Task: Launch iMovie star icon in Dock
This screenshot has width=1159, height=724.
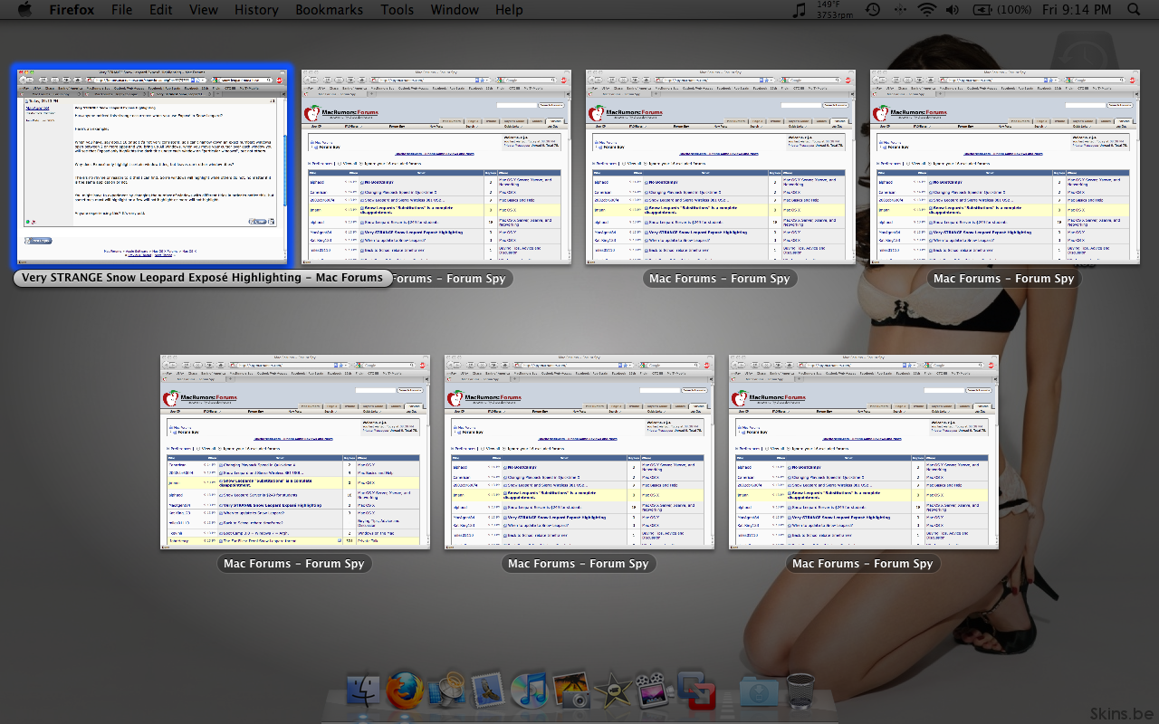Action: tap(612, 691)
